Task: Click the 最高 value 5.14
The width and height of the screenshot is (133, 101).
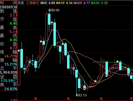Action: pyautogui.click(x=13, y=32)
